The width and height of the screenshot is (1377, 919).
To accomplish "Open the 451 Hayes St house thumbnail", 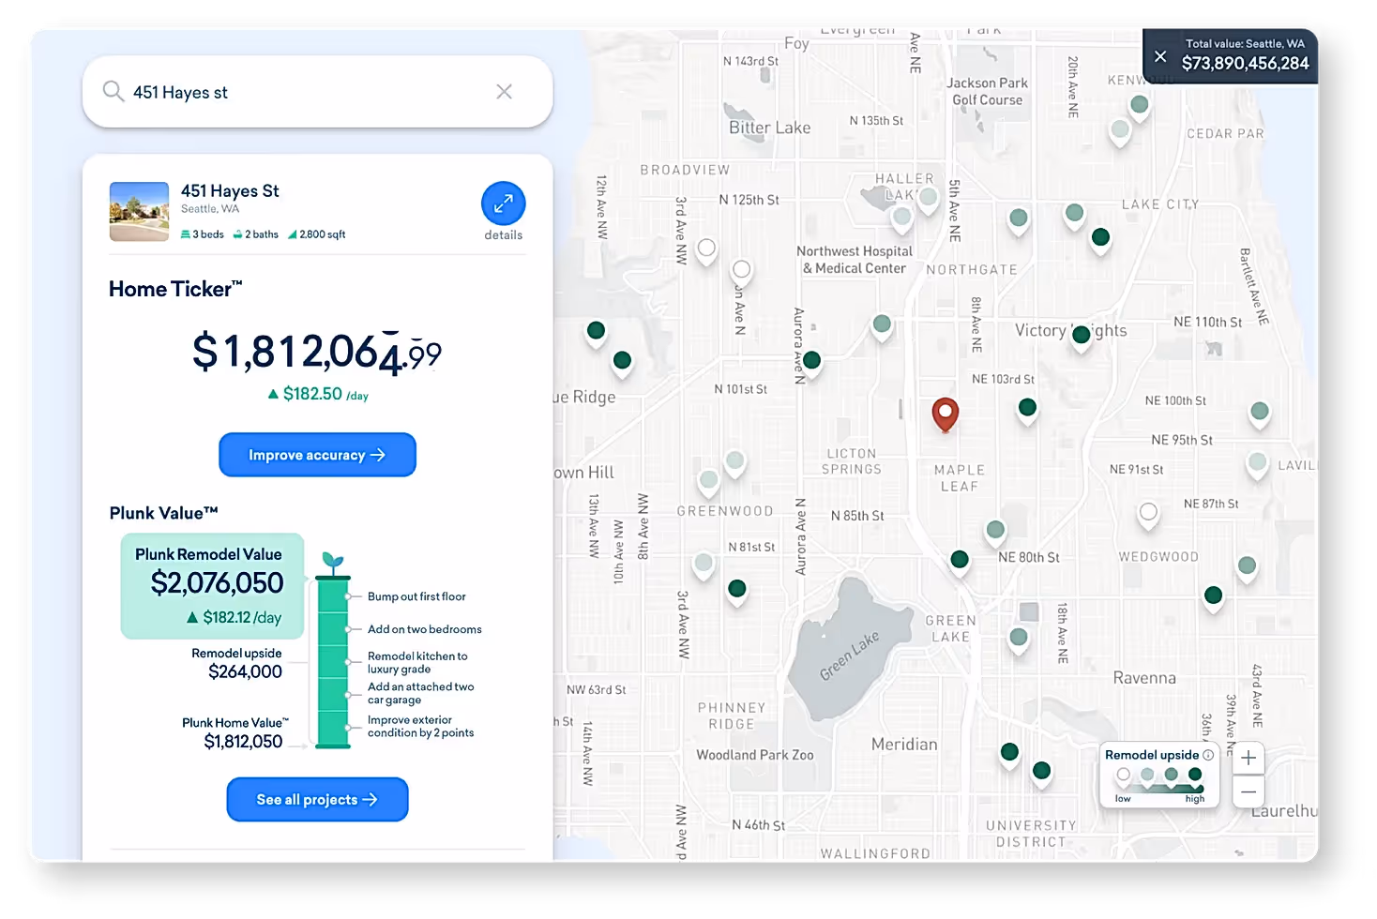I will [139, 211].
